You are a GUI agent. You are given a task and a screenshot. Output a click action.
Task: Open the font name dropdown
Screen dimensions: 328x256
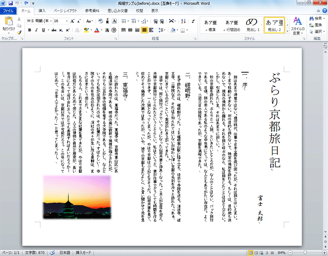click(51, 21)
